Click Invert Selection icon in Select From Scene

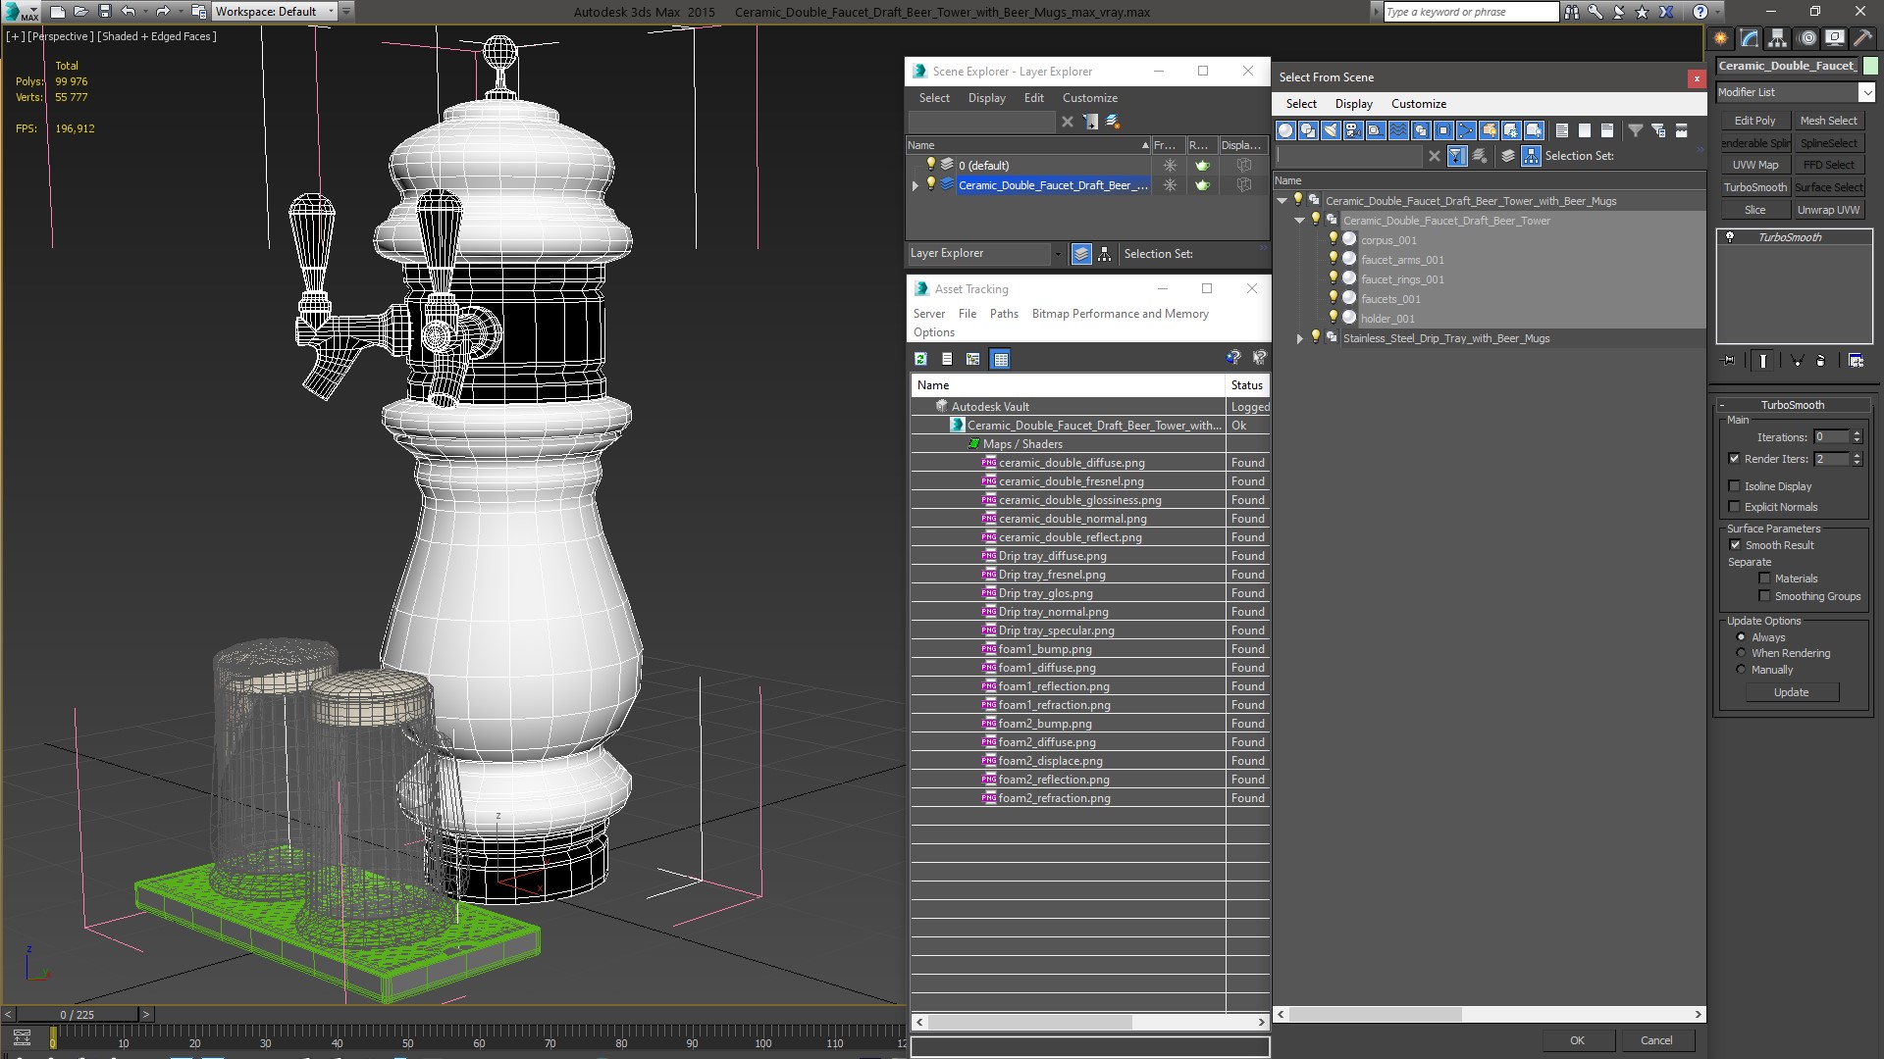pos(1607,130)
